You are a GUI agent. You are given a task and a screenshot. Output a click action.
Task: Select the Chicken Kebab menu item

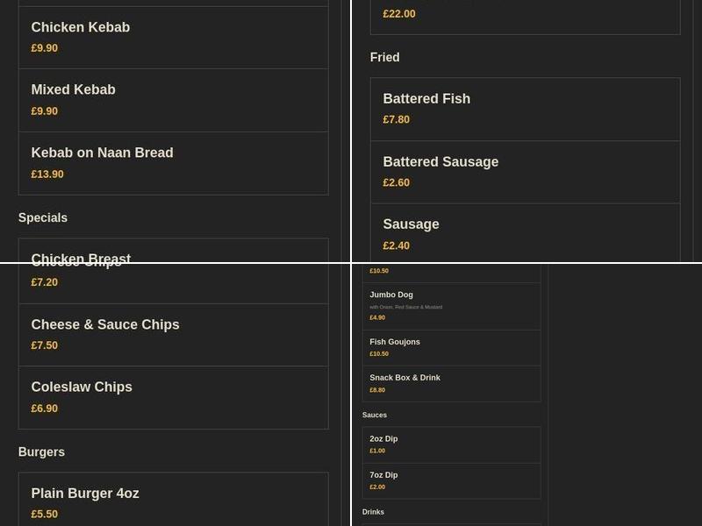click(x=80, y=27)
